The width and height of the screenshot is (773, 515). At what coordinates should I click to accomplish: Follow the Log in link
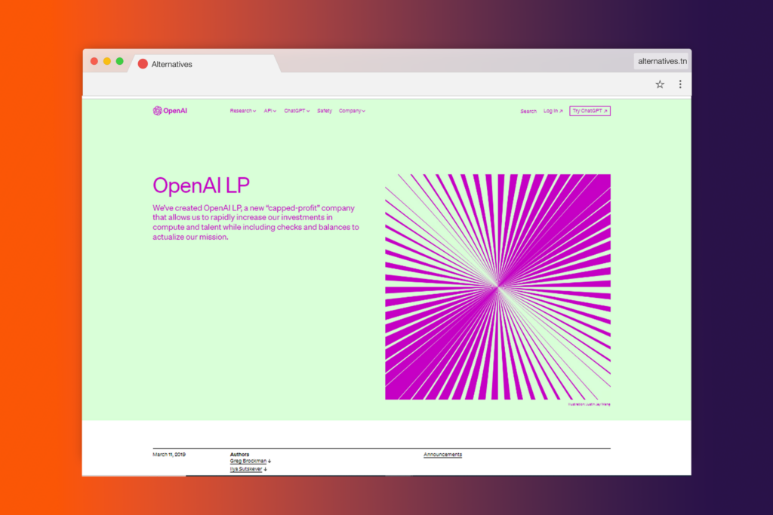(x=553, y=111)
